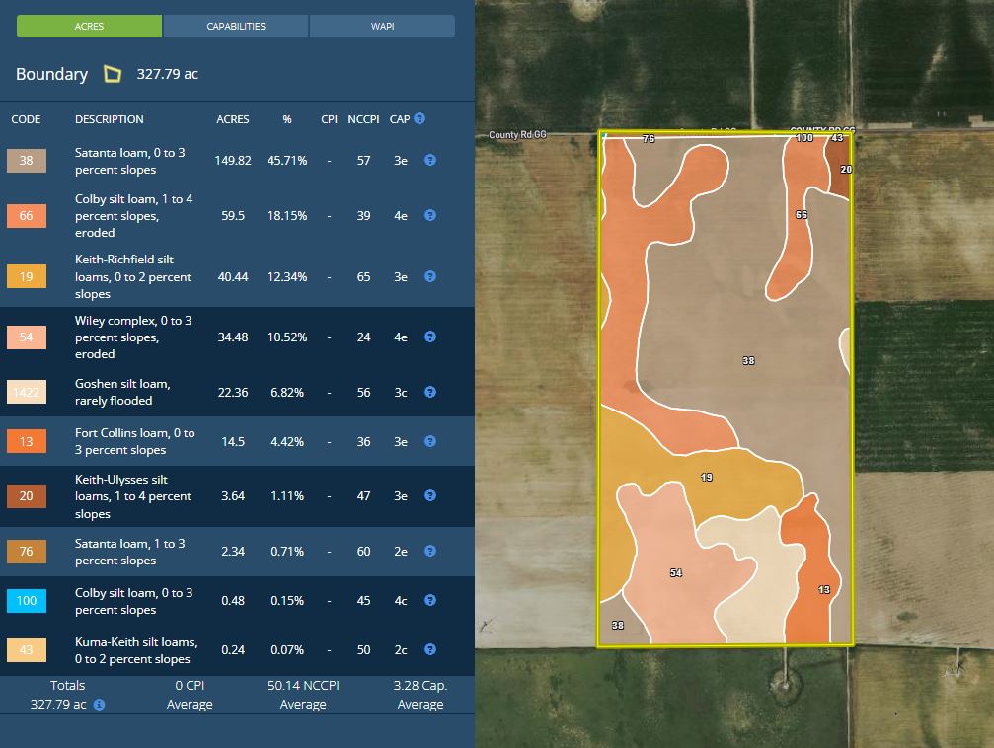The image size is (994, 748).
Task: Sort by NCCPI column header
Action: pos(363,119)
